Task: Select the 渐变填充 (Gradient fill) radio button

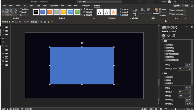Action: [x=165, y=51]
